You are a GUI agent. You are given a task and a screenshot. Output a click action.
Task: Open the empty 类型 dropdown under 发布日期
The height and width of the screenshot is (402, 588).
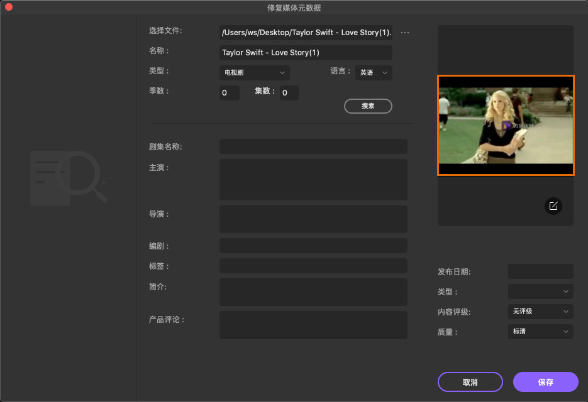click(540, 291)
